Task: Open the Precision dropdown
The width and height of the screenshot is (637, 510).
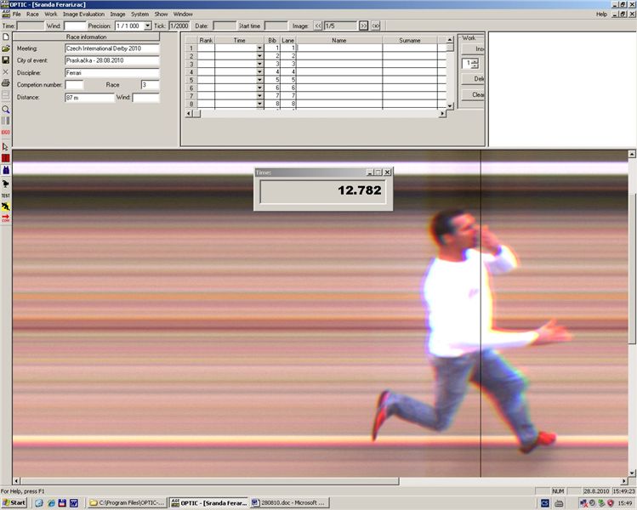Action: [148, 26]
